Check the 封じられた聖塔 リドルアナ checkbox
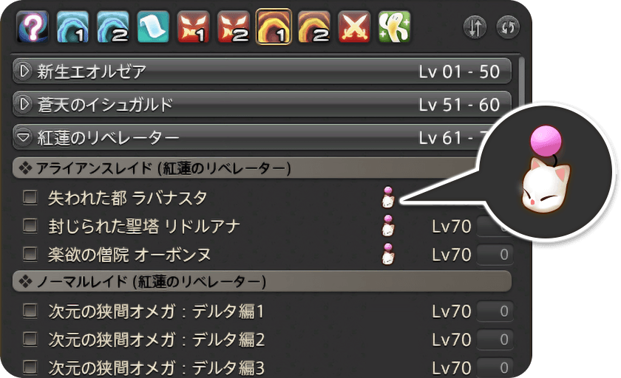Screen dimensions: 621x378 (30, 225)
